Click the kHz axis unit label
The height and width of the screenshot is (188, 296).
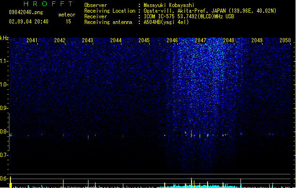click(4, 38)
